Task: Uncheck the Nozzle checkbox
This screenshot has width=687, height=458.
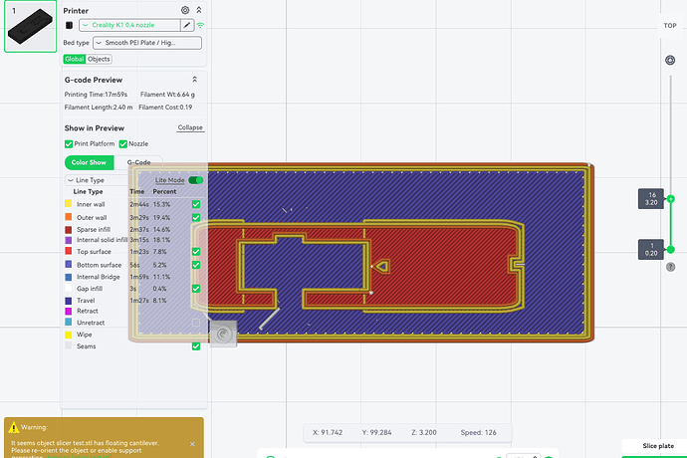Action: click(122, 144)
